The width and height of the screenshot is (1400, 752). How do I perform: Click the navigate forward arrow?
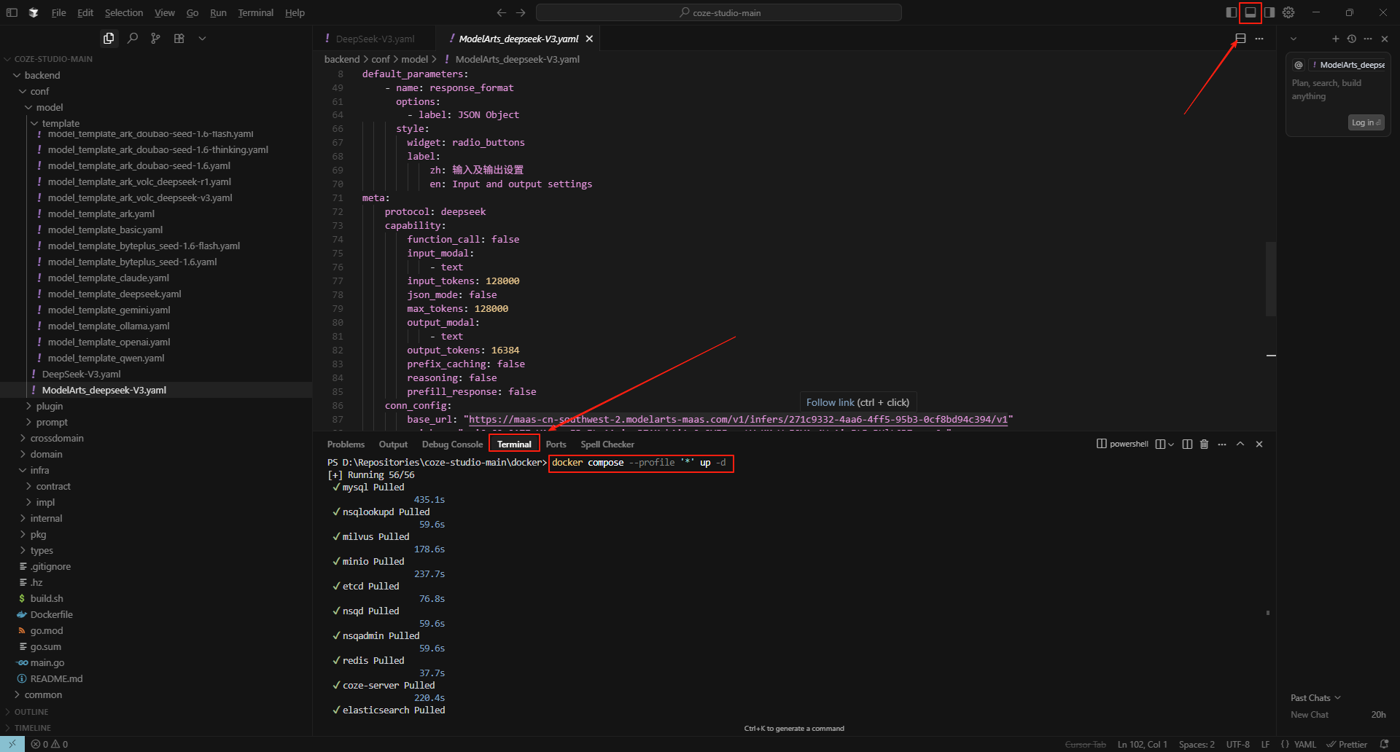point(521,12)
